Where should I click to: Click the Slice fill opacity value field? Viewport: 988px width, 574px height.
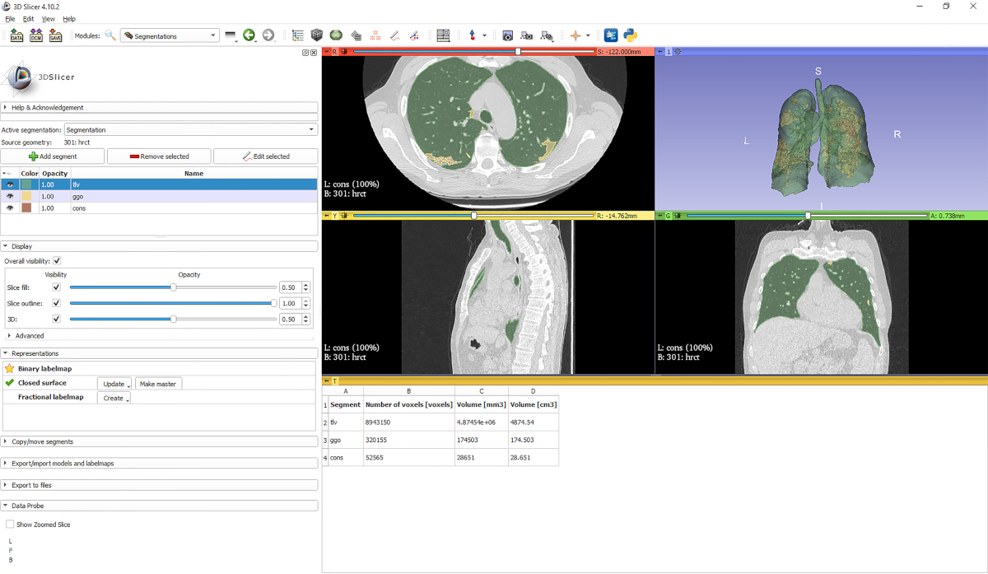289,288
